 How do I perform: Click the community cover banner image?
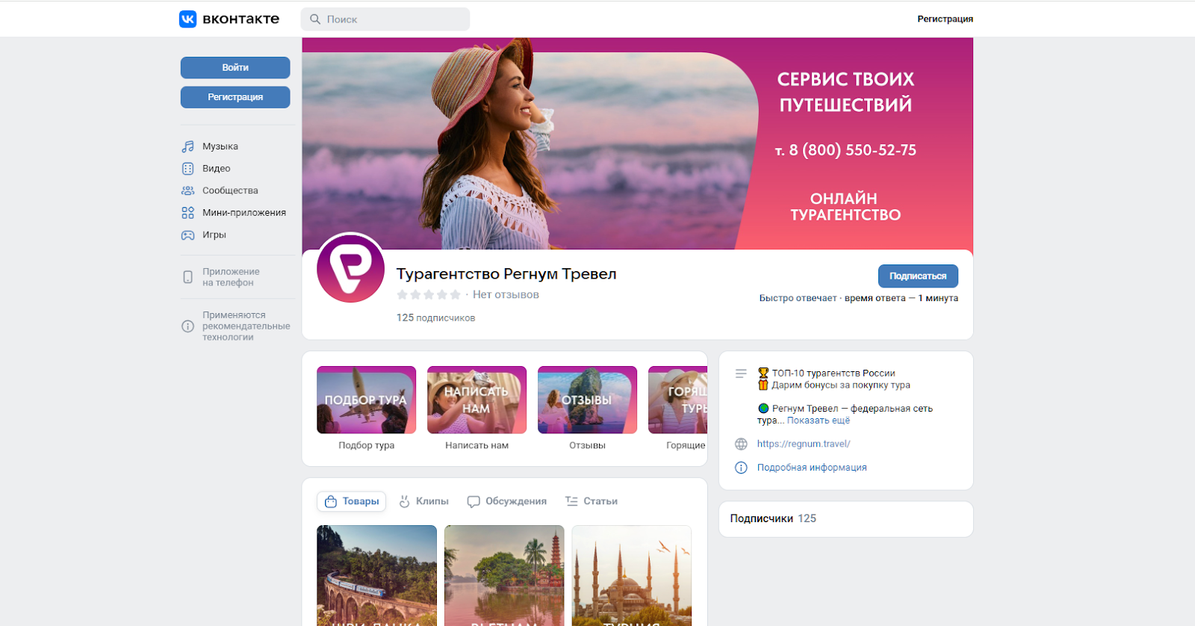[x=638, y=143]
